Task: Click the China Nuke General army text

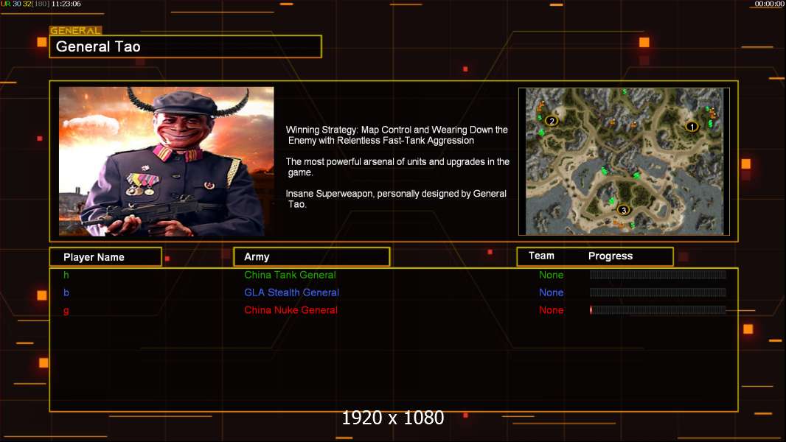Action: (x=291, y=310)
